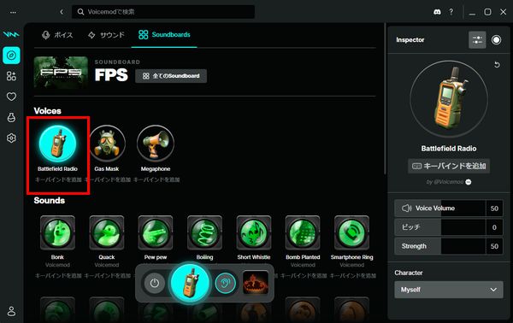Play the Pew pew sound

coord(156,232)
